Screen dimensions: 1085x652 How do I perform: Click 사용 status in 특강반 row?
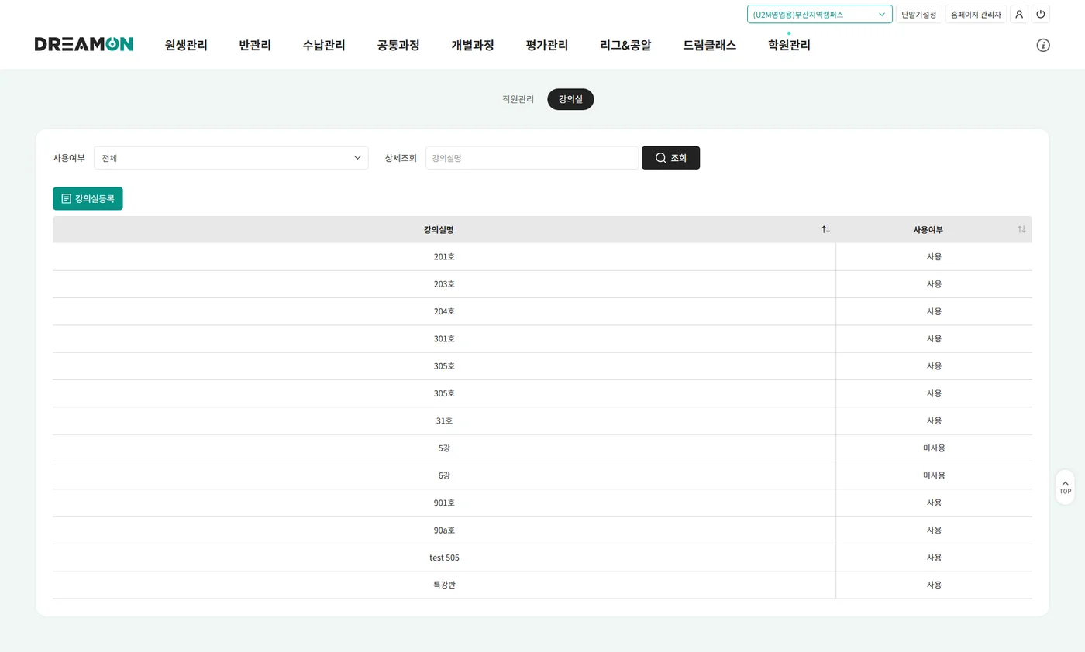934,585
